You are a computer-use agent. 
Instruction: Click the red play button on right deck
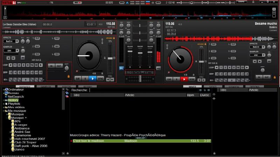click(x=184, y=79)
